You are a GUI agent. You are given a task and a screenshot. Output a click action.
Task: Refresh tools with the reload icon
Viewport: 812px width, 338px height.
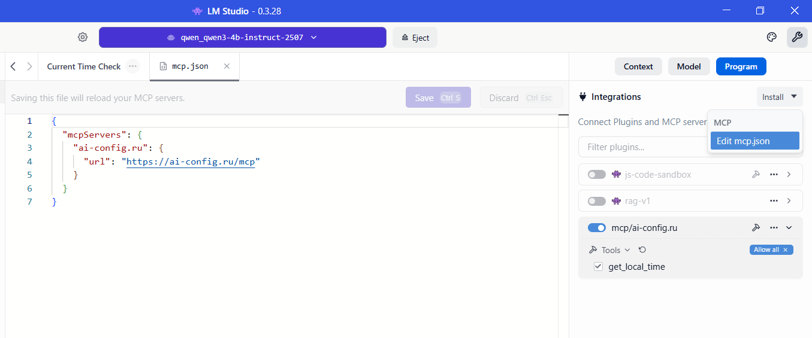pos(642,250)
